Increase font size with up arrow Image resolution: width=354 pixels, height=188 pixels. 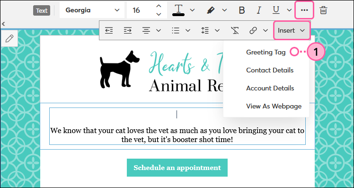[x=159, y=6]
